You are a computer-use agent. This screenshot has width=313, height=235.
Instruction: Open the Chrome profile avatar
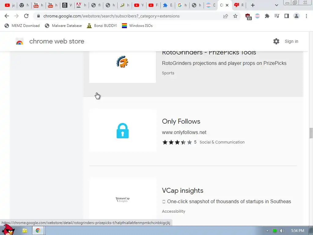(x=296, y=16)
